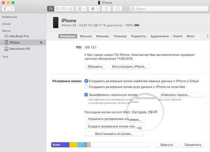Image resolution: width=210 pixels, height=152 pixels.
Task: Open the gear action menu
Action: point(94,9)
